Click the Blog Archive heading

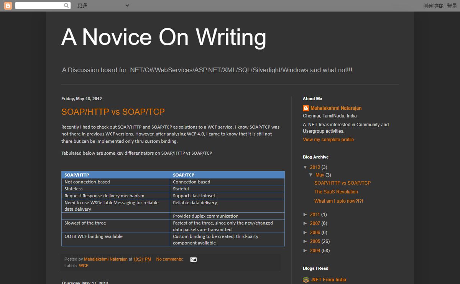pyautogui.click(x=315, y=157)
